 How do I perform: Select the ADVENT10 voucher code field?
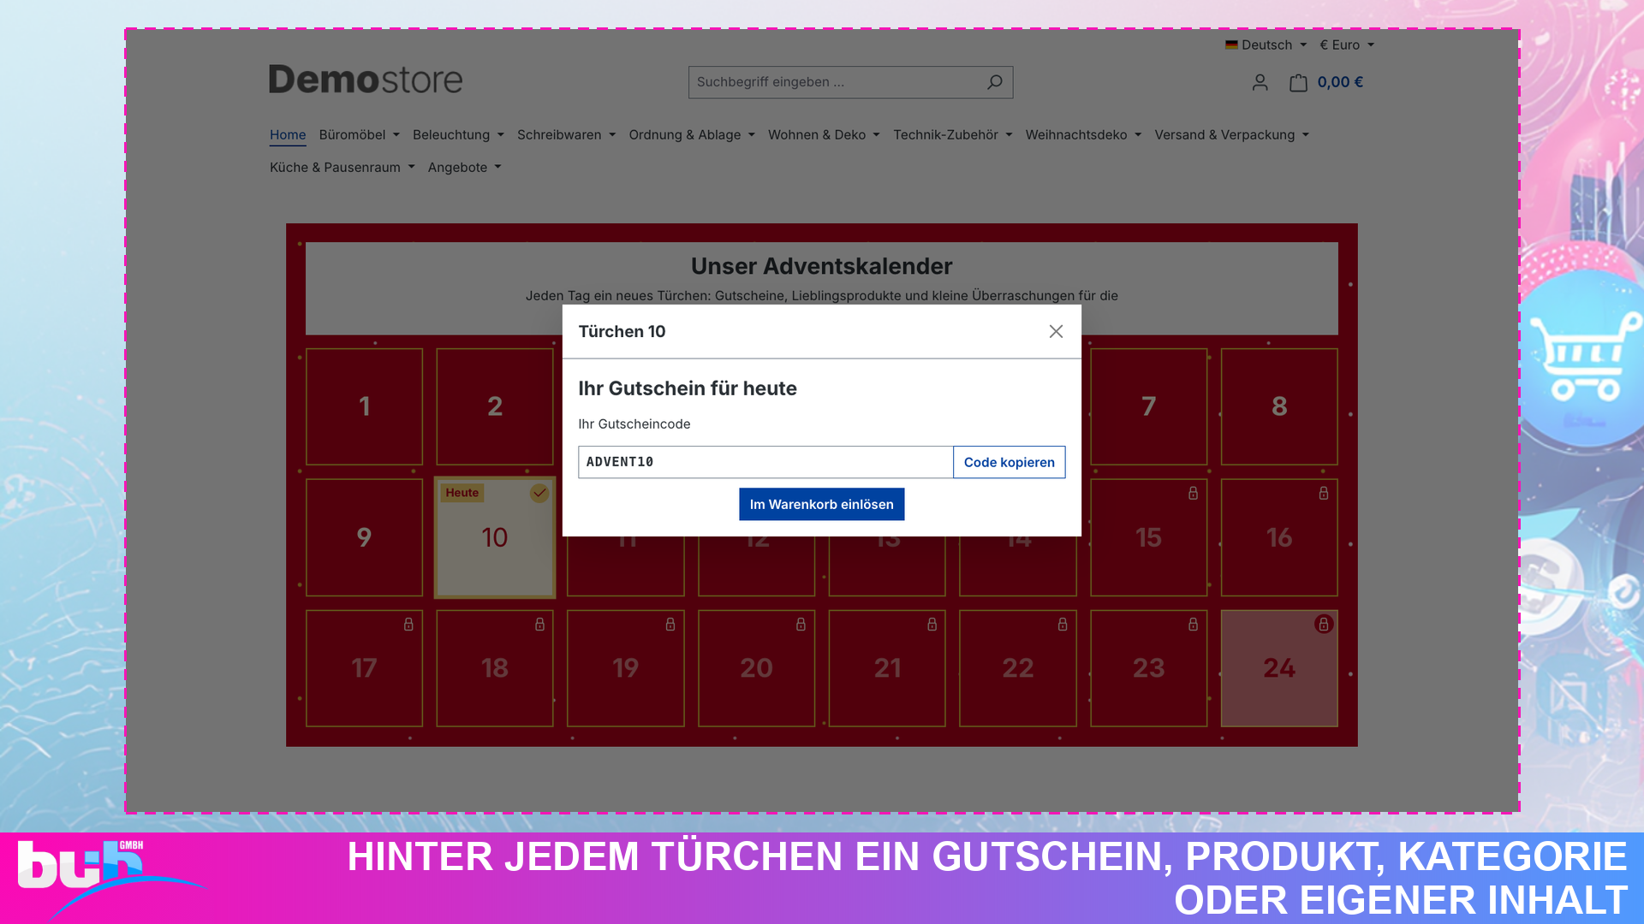765,462
